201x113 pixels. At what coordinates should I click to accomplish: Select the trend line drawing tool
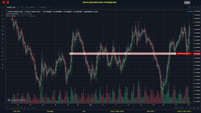tap(3, 12)
